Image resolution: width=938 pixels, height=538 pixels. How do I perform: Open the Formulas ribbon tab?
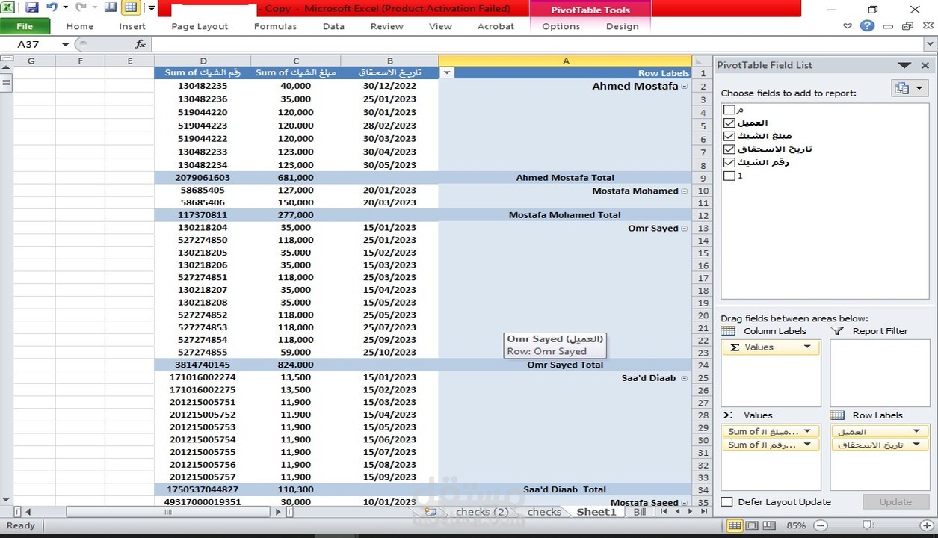pos(275,26)
